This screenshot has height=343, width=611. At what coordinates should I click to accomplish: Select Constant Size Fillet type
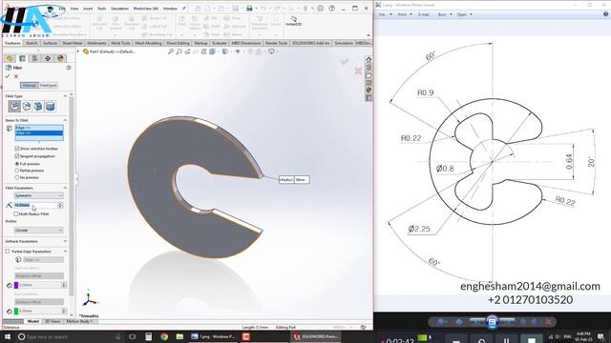(x=14, y=106)
